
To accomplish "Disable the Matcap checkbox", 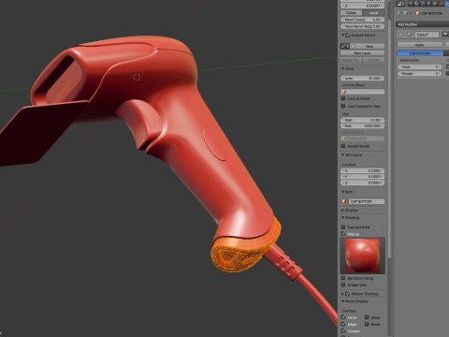I will [343, 234].
